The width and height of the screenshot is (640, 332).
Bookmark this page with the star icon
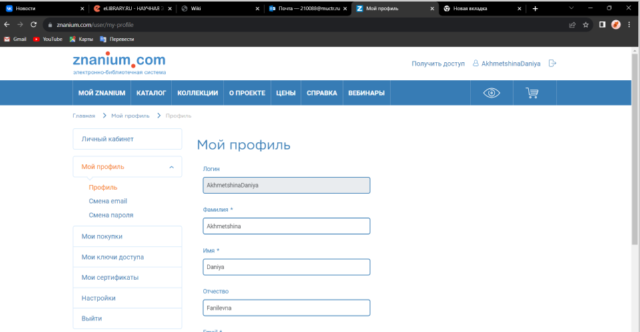(586, 25)
